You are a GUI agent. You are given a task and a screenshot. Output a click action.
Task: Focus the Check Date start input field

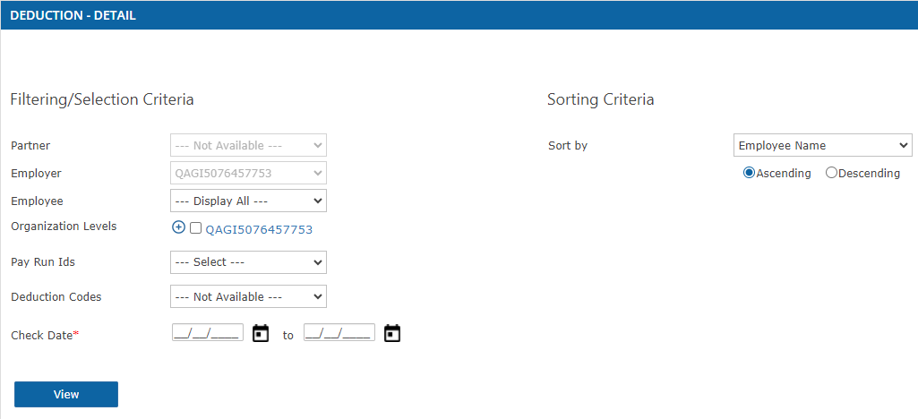pos(207,334)
